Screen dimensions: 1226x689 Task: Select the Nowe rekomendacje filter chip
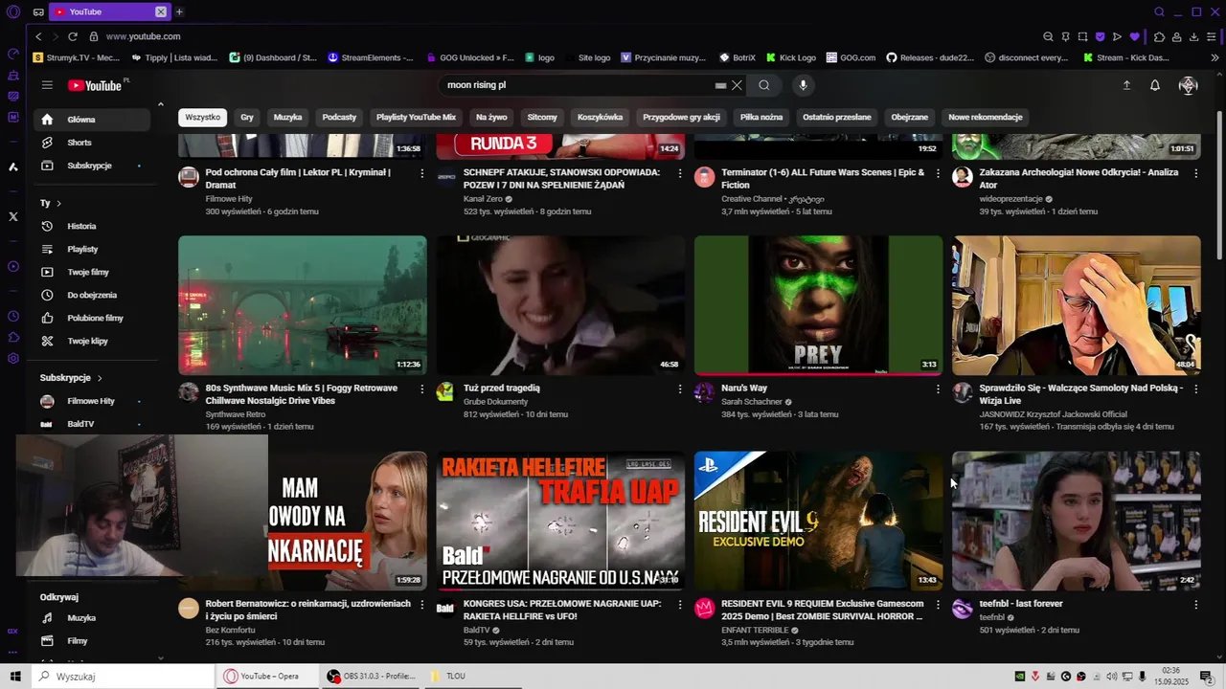pos(986,117)
